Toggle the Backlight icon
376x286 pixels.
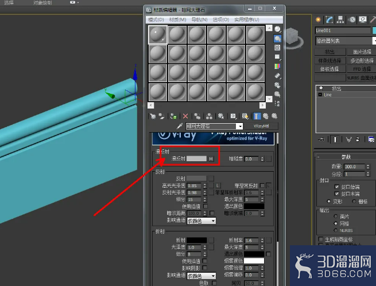point(277,38)
